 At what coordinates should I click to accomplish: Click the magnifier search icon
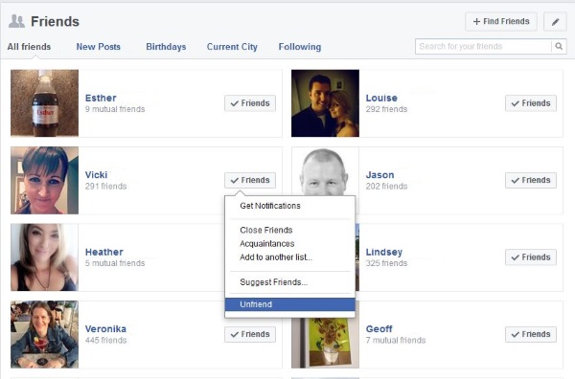click(559, 47)
